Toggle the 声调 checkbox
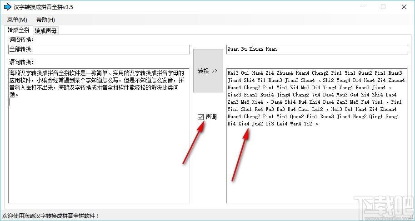Image resolution: width=415 pixels, height=221 pixels. click(x=207, y=117)
